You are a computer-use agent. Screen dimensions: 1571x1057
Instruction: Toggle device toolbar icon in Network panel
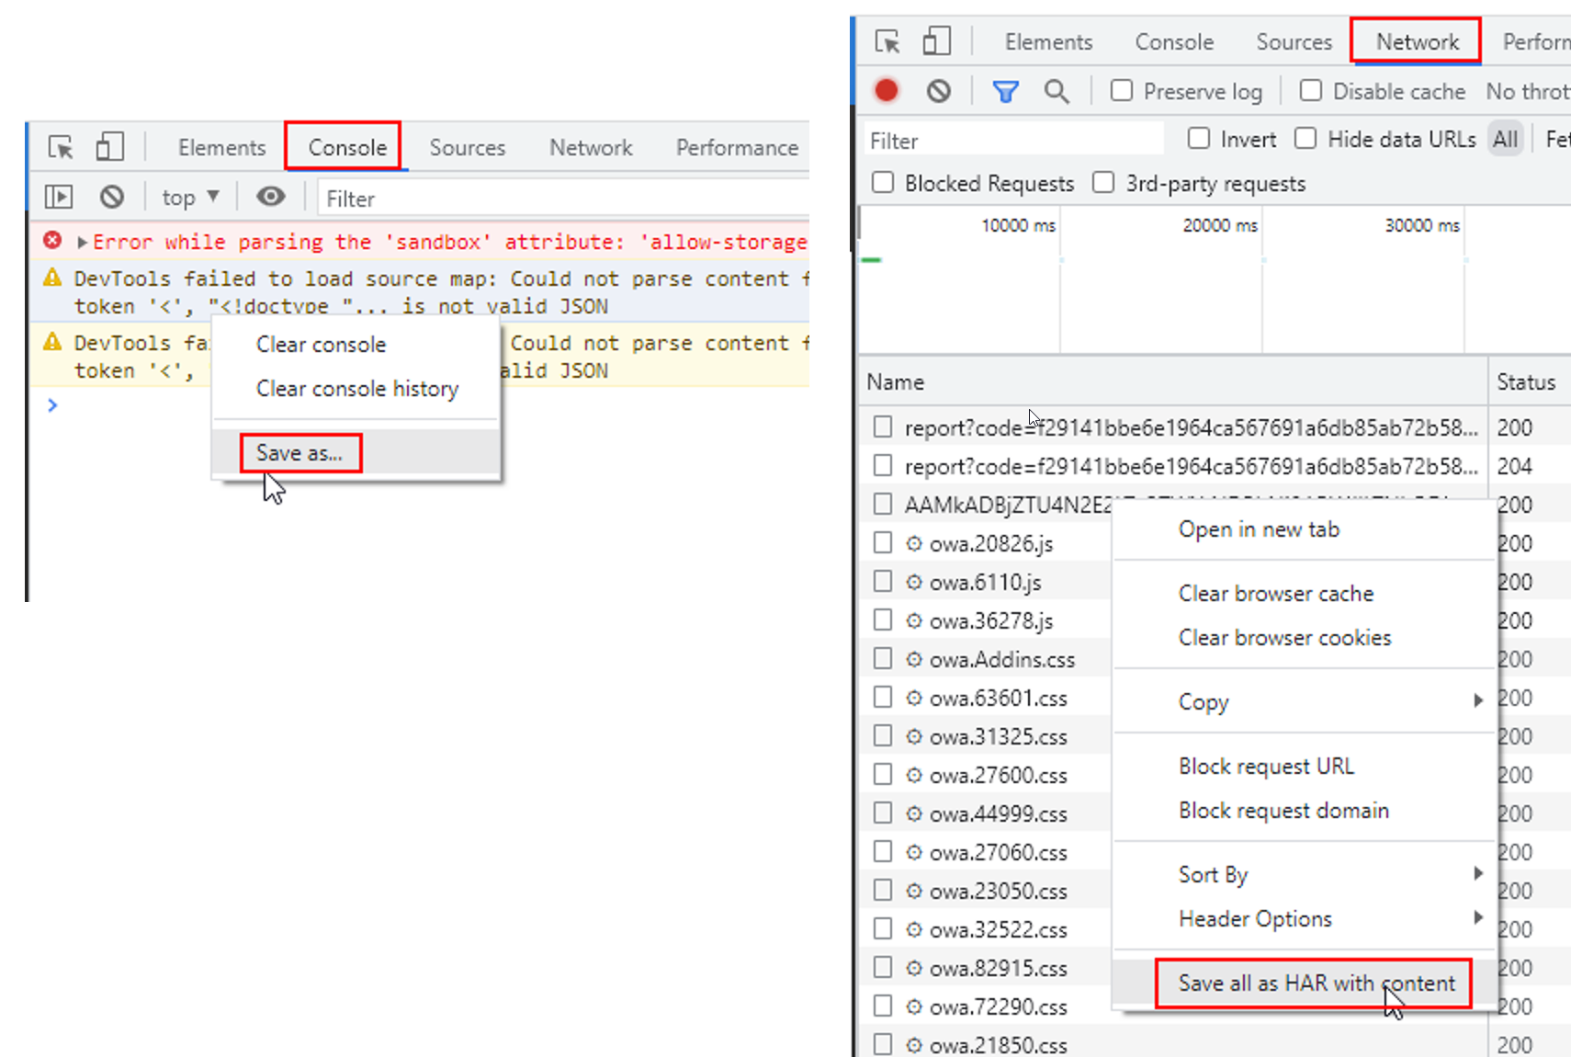coord(936,42)
